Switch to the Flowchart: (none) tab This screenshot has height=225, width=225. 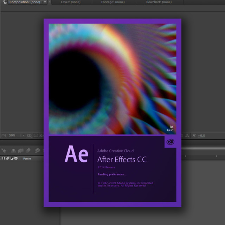(x=159, y=2)
